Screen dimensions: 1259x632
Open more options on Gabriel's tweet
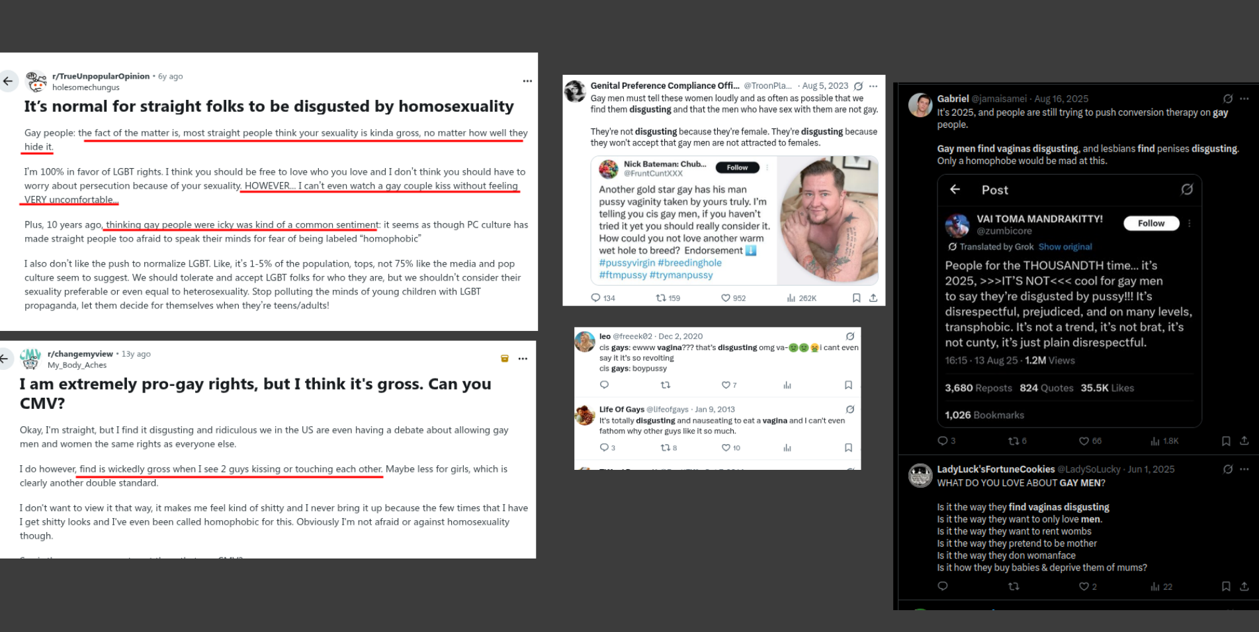click(x=1244, y=99)
